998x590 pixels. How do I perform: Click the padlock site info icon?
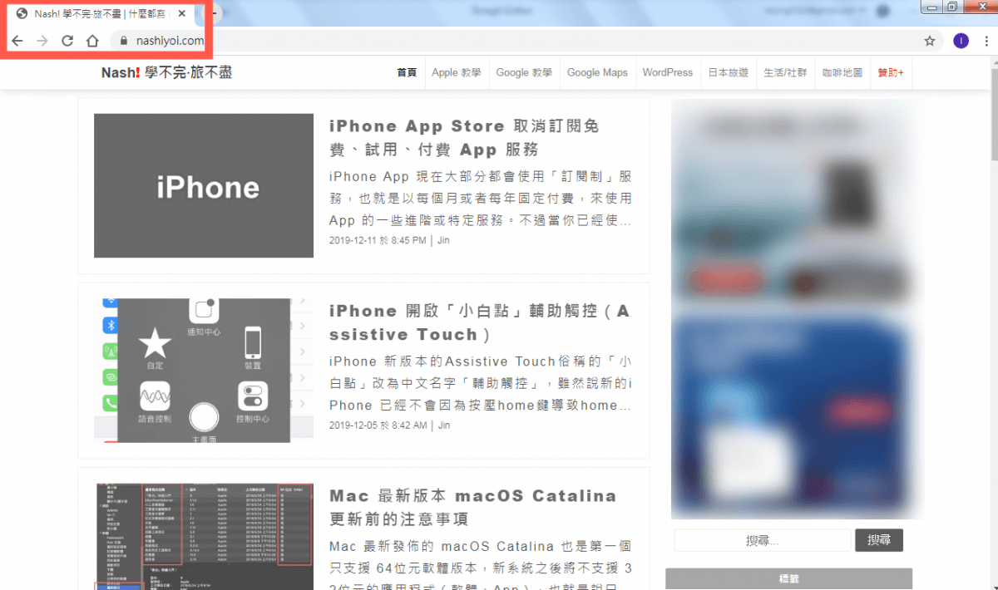click(125, 41)
